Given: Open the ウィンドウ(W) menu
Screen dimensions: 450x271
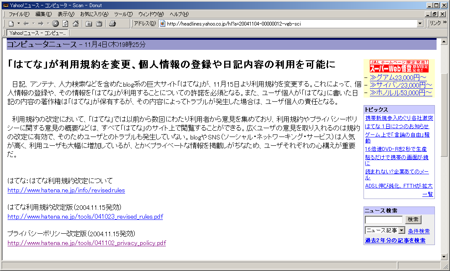Looking at the screenshot, I should tap(151, 14).
